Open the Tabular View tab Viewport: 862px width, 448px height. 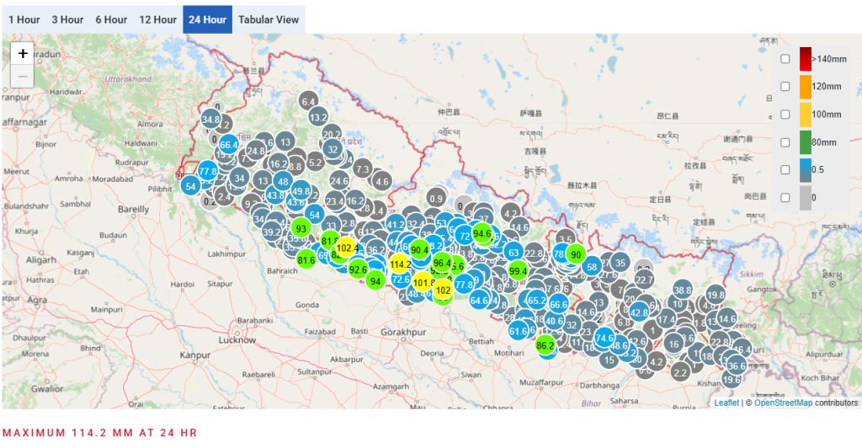[x=269, y=19]
